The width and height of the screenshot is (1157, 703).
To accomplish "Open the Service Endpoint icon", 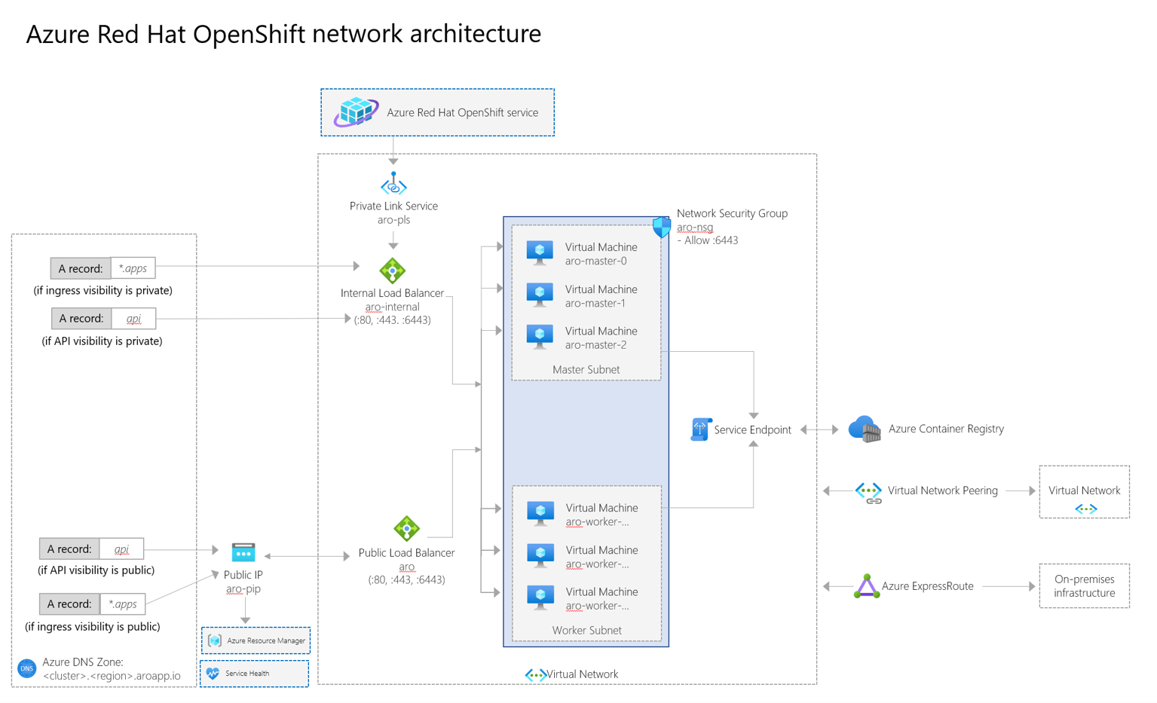I will point(699,429).
